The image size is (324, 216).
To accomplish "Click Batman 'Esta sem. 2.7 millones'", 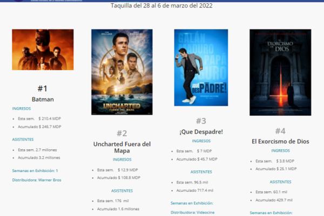I will [x=37, y=150].
